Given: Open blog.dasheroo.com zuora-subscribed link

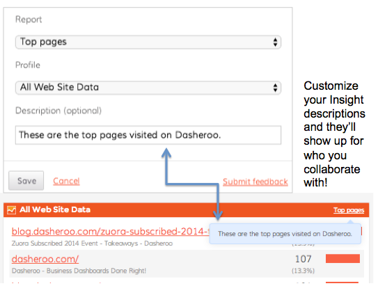Looking at the screenshot, I should (x=111, y=232).
